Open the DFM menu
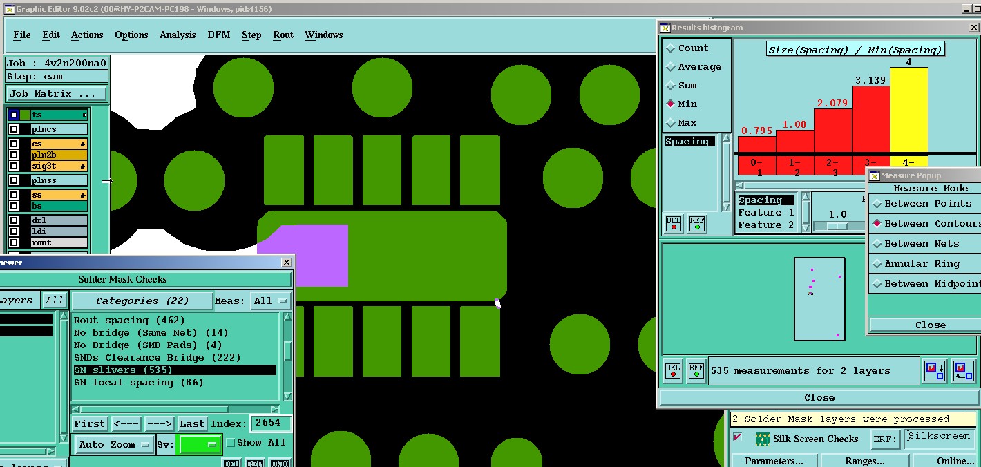Screen dimensions: 981x467 coord(219,35)
